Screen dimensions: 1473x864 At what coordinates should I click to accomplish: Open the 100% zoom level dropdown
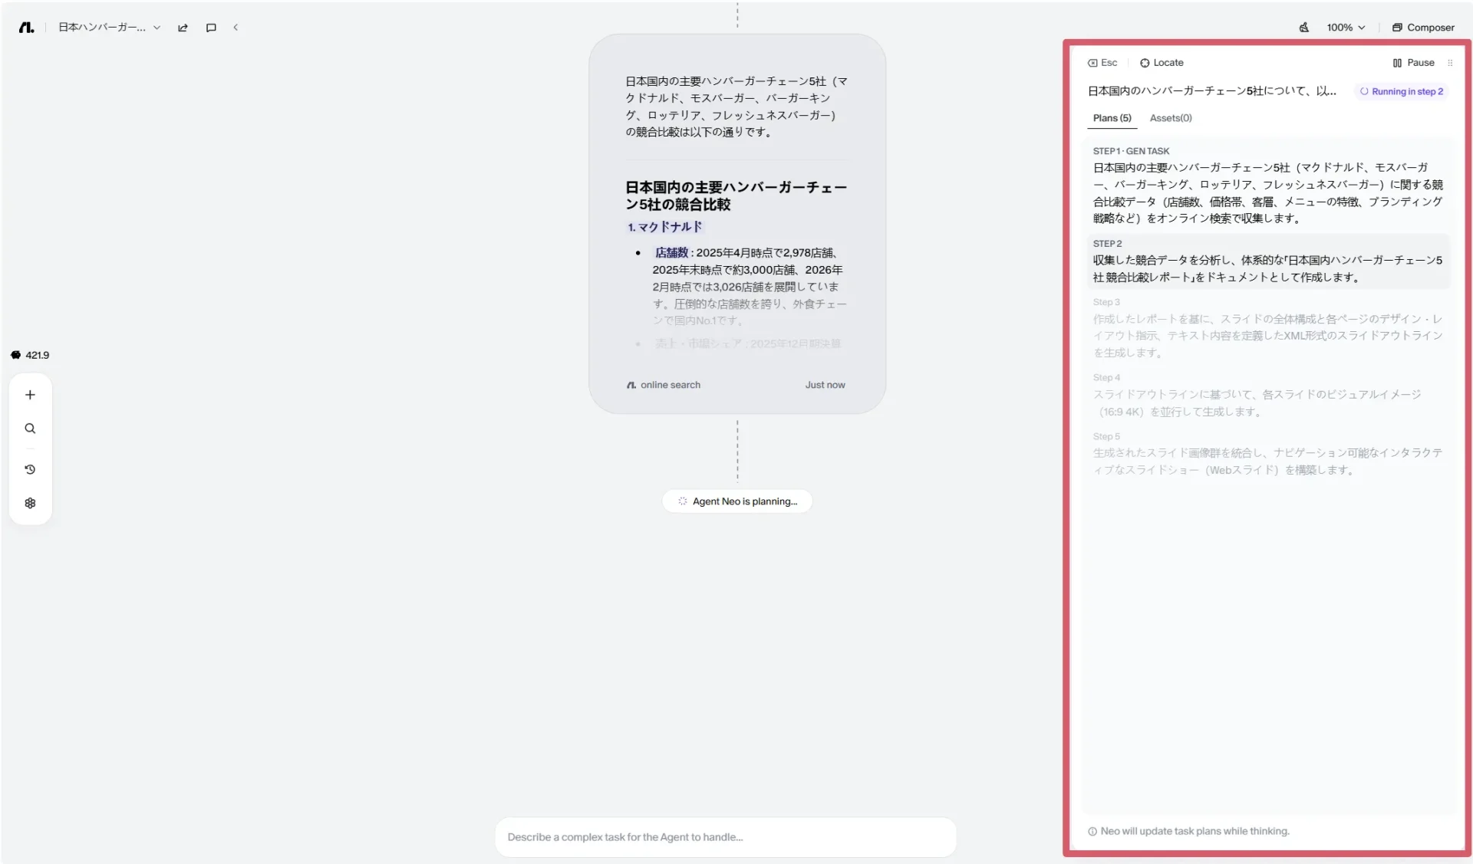[x=1346, y=28]
